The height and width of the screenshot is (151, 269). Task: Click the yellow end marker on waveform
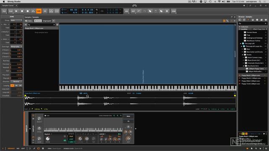pyautogui.click(x=235, y=96)
